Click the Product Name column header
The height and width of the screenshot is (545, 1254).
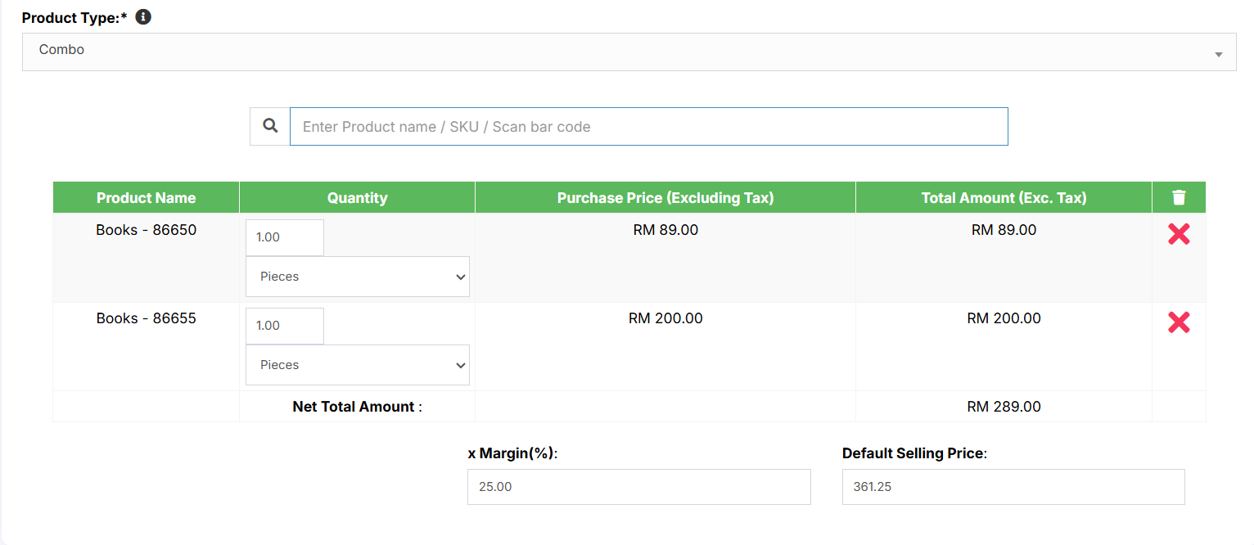(x=146, y=198)
